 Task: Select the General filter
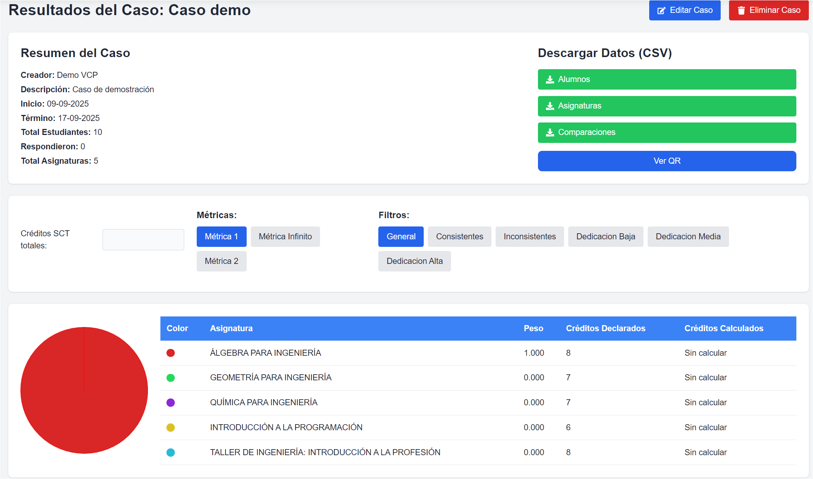[401, 237]
